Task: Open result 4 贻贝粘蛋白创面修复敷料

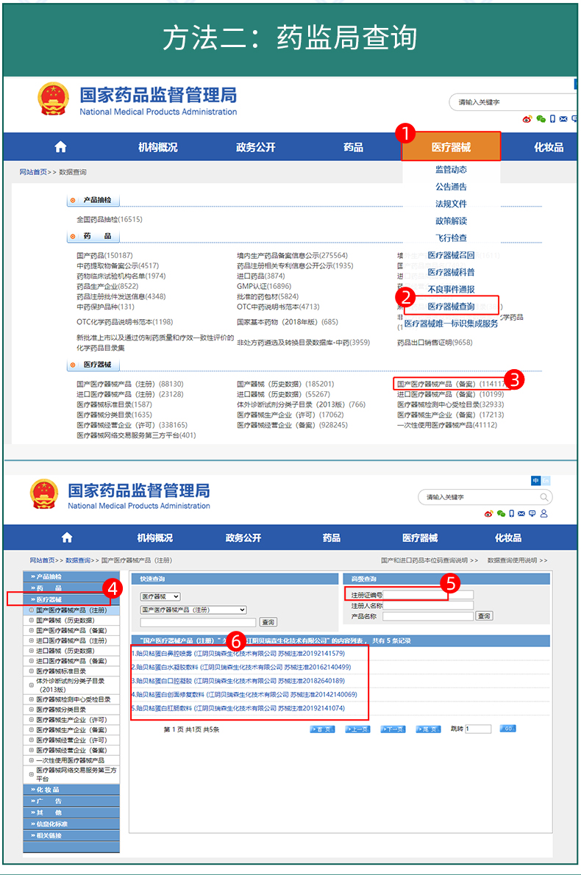Action: coord(244,694)
